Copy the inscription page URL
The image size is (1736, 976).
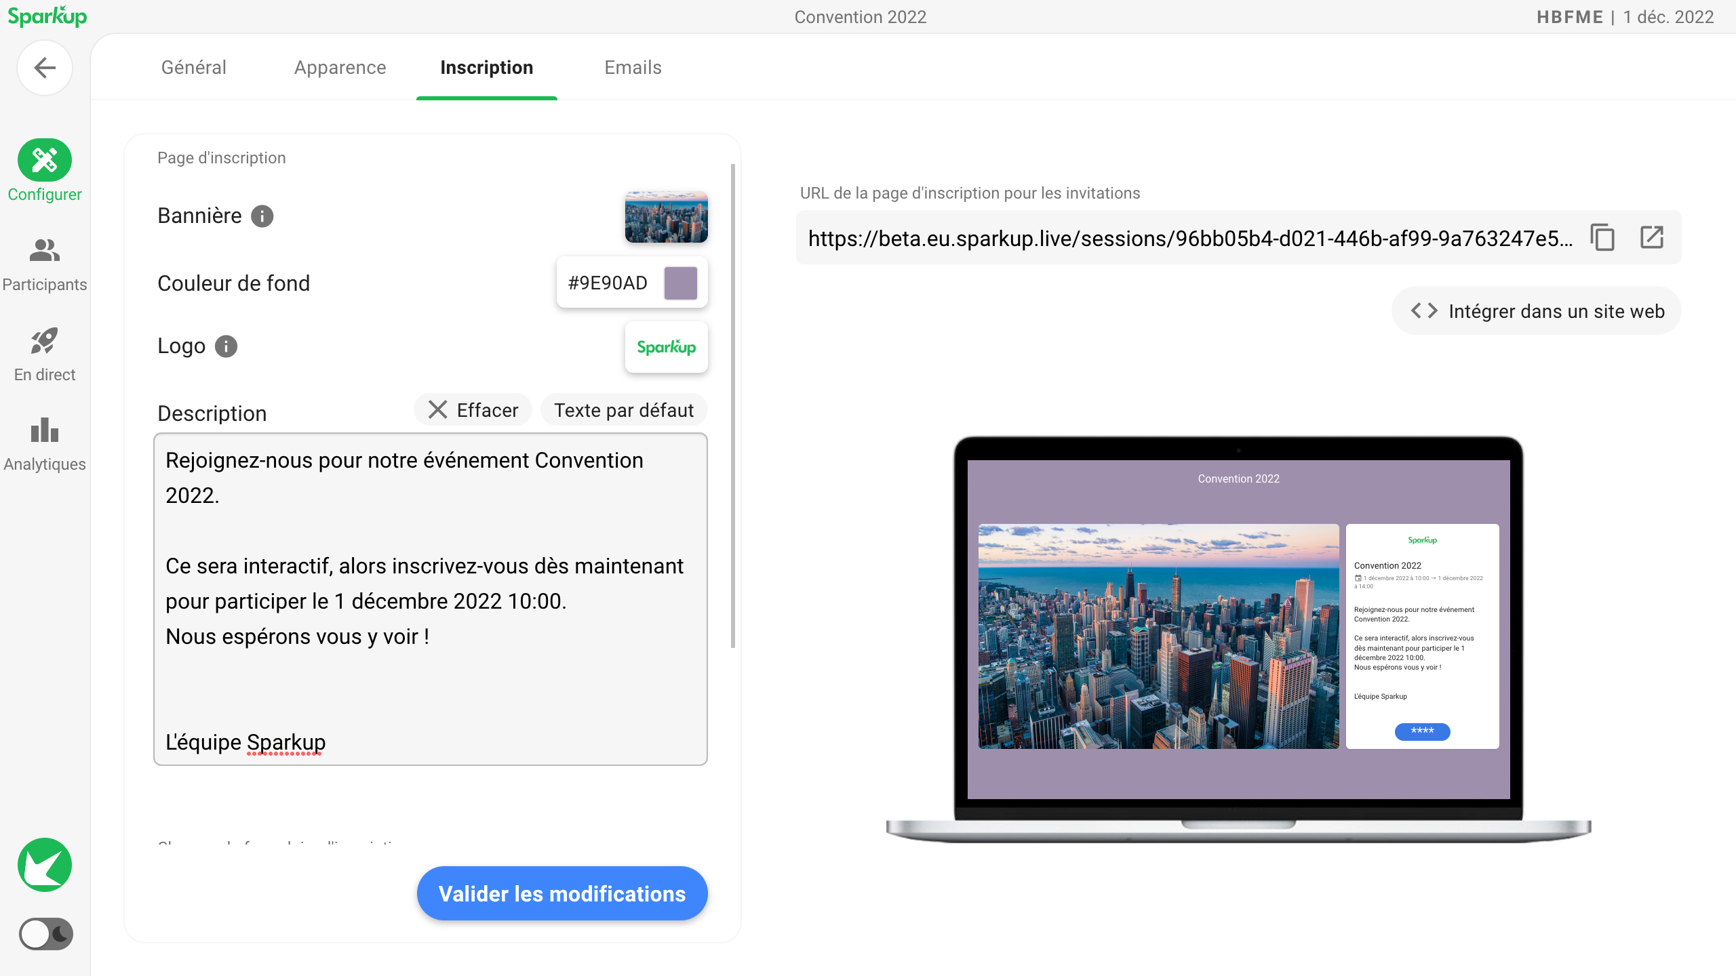[1602, 238]
